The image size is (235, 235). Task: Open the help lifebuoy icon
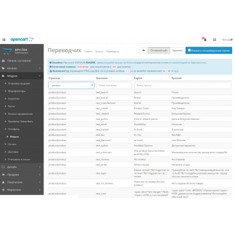pyautogui.click(x=214, y=39)
